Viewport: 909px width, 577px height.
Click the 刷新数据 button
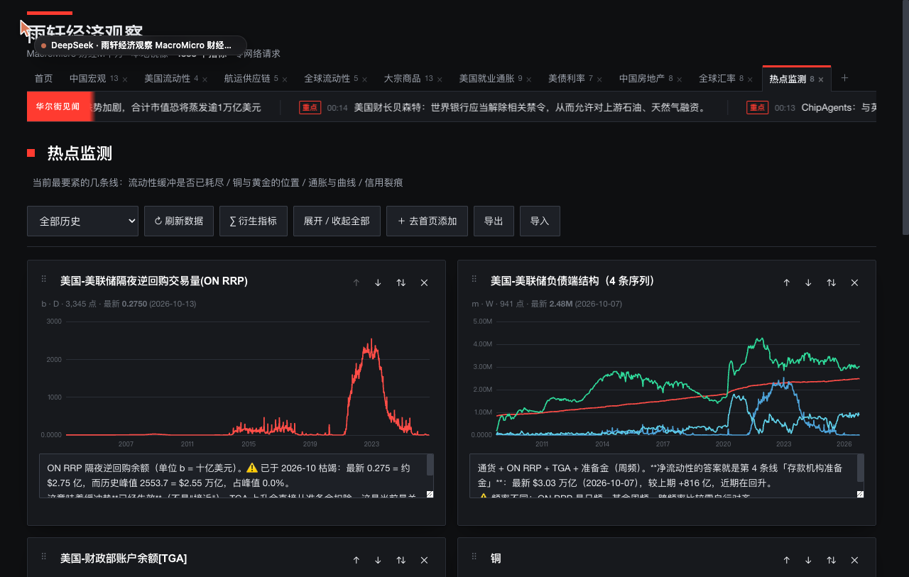[x=179, y=221]
